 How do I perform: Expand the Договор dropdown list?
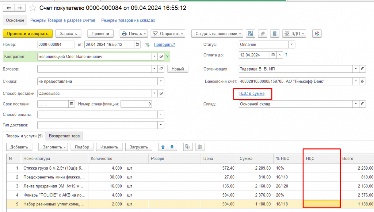pos(154,69)
